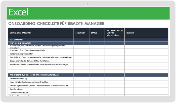Click Benötigen cell for 'Kleiderordnung überprüfen' row

pyautogui.click(x=81, y=54)
